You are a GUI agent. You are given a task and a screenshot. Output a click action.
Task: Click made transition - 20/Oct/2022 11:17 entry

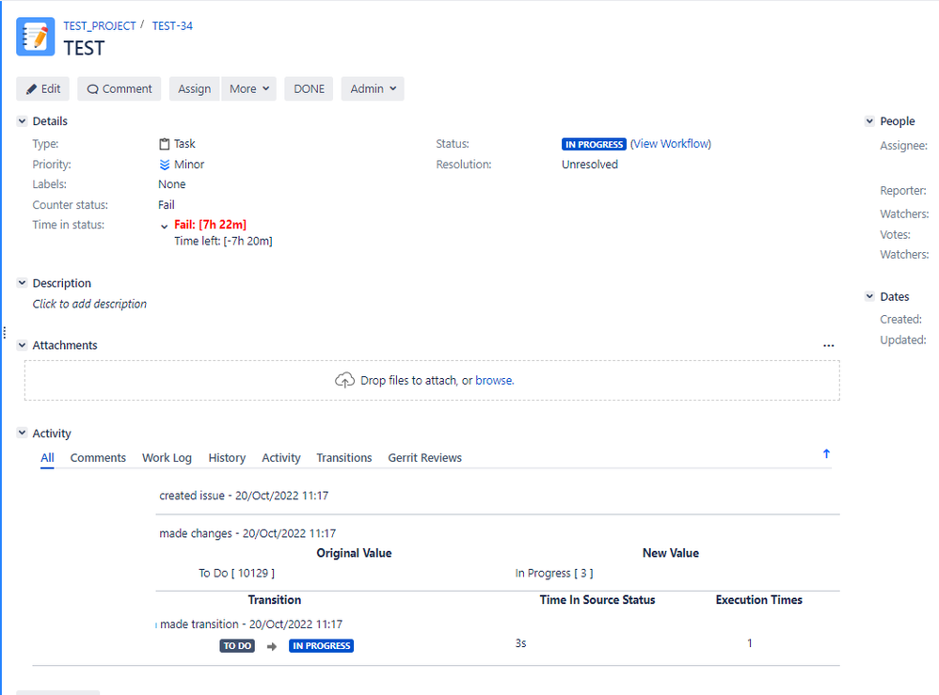click(251, 624)
